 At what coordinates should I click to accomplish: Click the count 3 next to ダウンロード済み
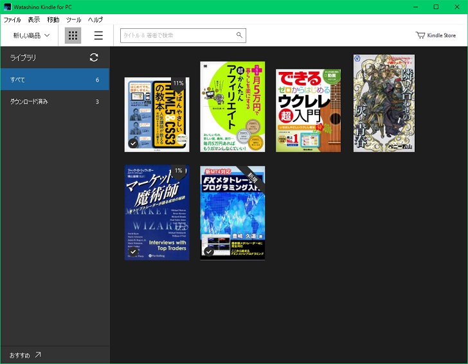point(97,101)
